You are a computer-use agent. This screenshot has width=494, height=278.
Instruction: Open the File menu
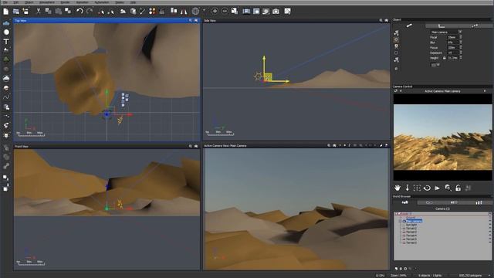(5, 2)
